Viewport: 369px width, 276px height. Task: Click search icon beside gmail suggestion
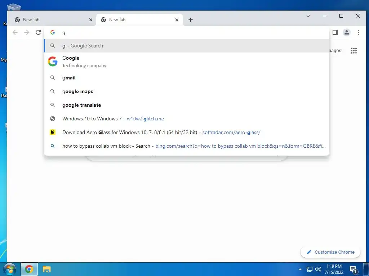point(53,78)
